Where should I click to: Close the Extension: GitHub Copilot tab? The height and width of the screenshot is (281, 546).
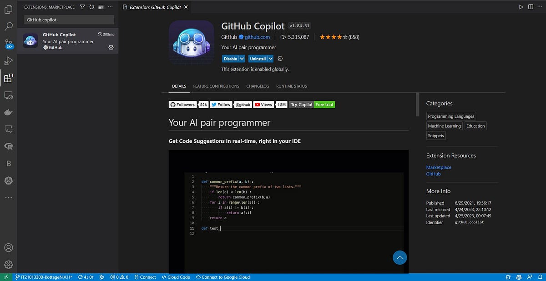[x=187, y=7]
